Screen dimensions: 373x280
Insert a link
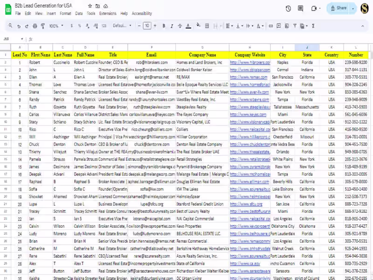(x=271, y=26)
